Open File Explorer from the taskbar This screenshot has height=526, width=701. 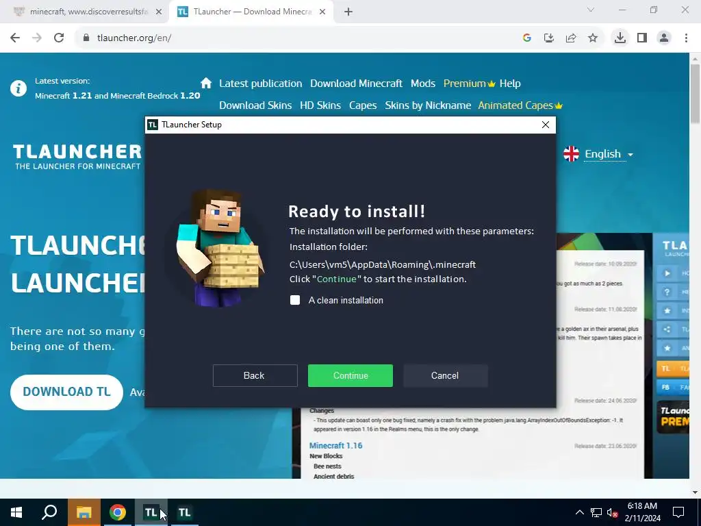click(x=84, y=512)
